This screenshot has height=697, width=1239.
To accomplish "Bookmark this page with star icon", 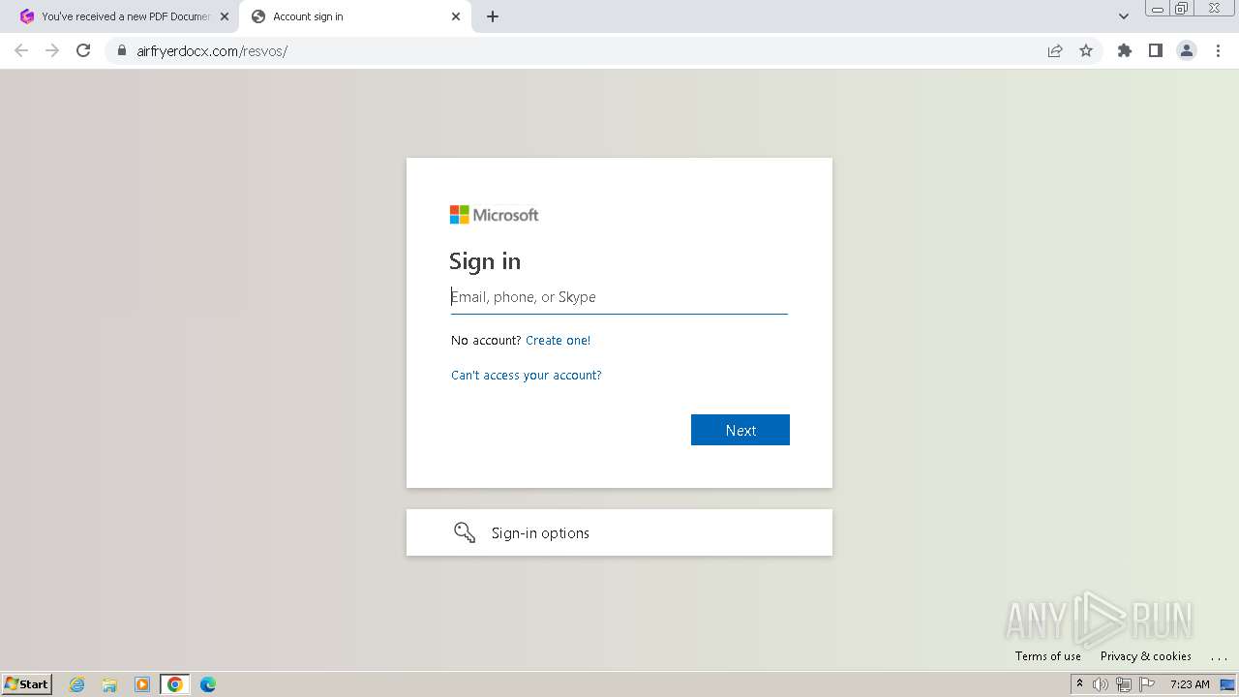I will pyautogui.click(x=1086, y=50).
